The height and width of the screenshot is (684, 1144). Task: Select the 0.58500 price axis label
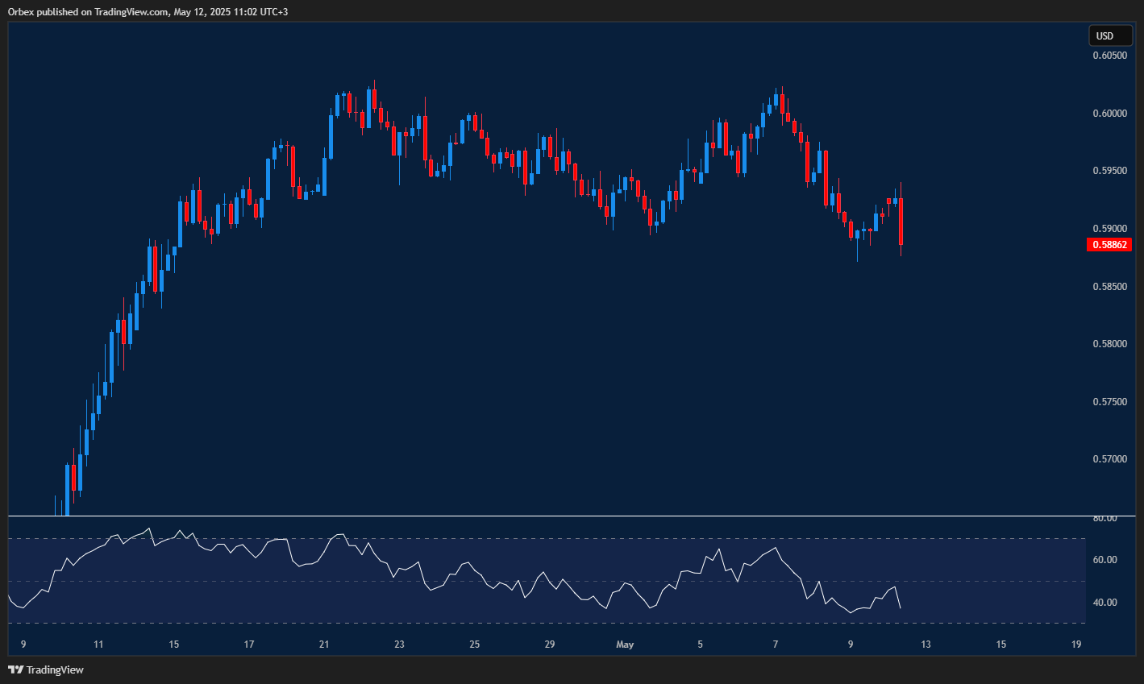[1109, 287]
